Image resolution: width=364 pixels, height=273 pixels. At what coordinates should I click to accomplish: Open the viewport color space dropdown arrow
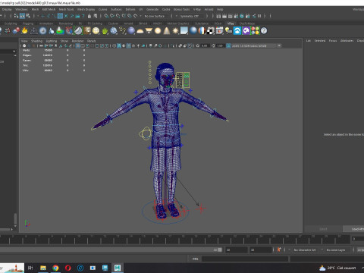click(279, 45)
